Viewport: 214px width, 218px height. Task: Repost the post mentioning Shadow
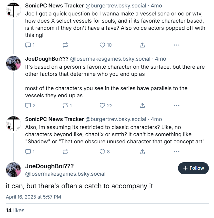(x=65, y=152)
